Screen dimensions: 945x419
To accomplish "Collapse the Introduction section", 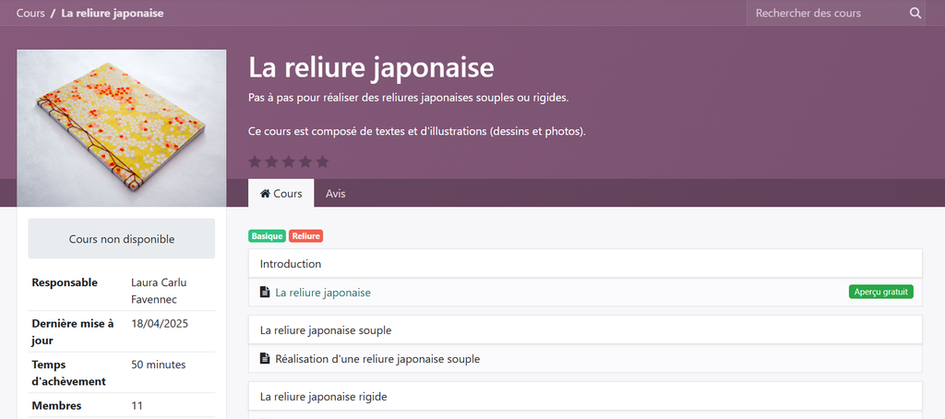I will [585, 263].
